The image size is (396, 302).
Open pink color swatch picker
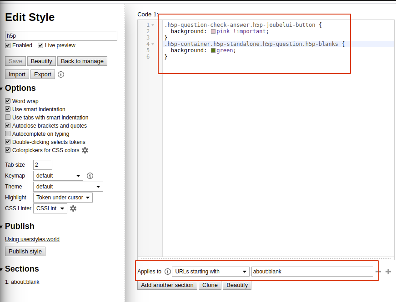click(x=213, y=31)
